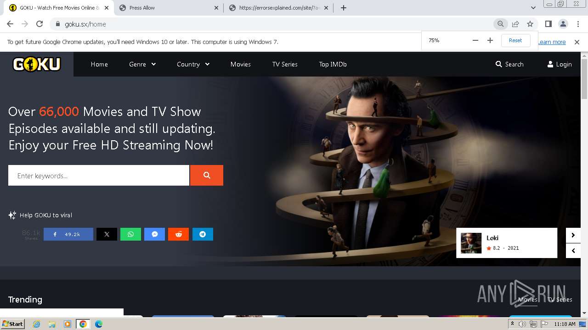Select Trending Movies filter tab

(528, 299)
